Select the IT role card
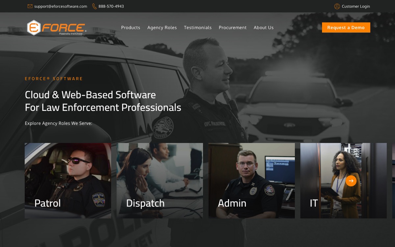Viewport: 395px width, 247px height. tap(343, 180)
